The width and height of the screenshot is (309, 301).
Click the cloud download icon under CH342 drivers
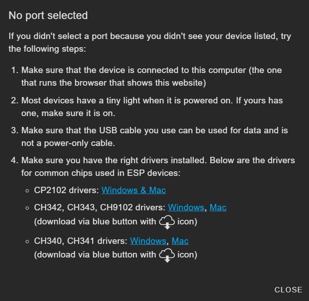click(167, 222)
